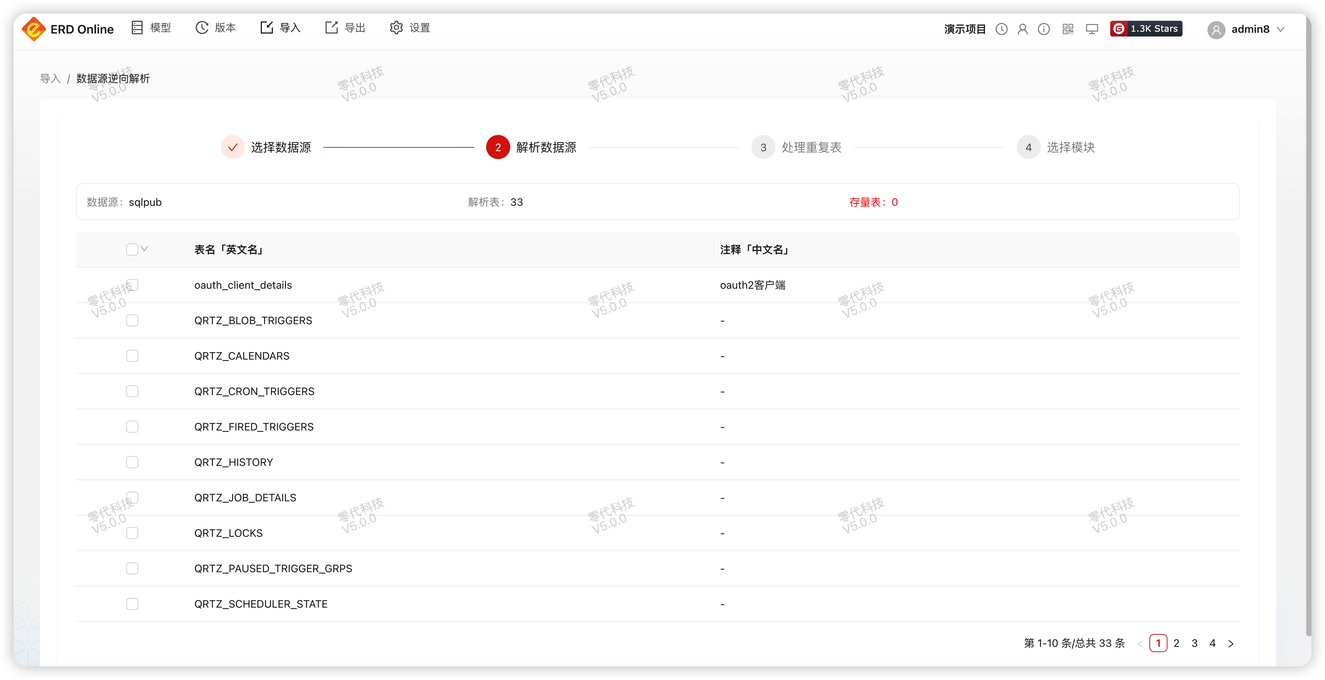Click the QRTZ_BLOB_TRIGGERS table name

[x=253, y=320]
